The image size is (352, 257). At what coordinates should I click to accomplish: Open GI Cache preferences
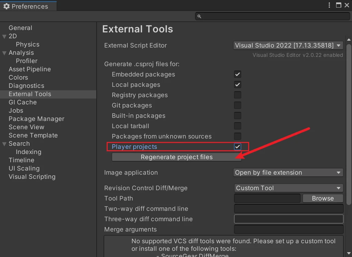pyautogui.click(x=23, y=102)
